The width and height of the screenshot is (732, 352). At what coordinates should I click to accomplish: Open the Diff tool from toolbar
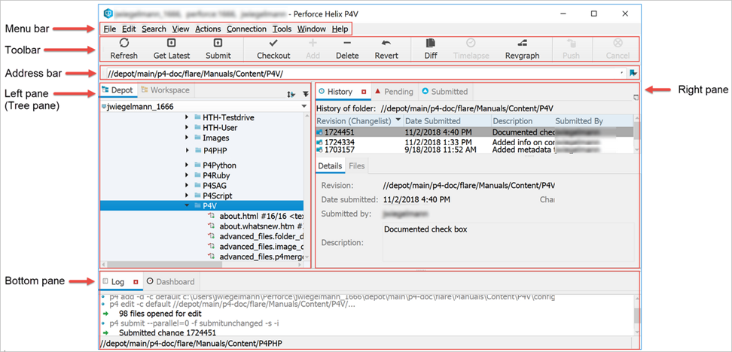click(x=430, y=44)
